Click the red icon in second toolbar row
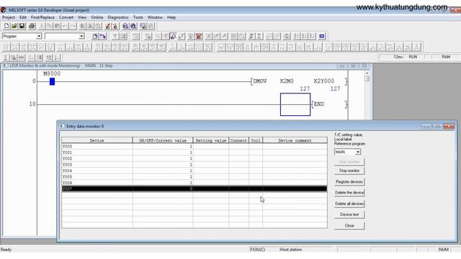The image size is (461, 259). (199, 37)
